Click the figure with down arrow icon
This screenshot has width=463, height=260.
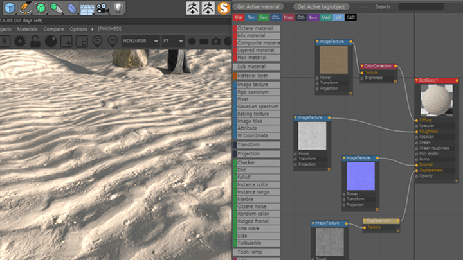pos(192,8)
